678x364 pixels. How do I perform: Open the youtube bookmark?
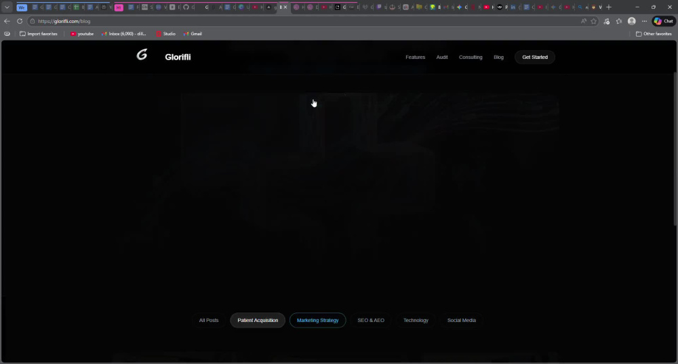(x=82, y=34)
